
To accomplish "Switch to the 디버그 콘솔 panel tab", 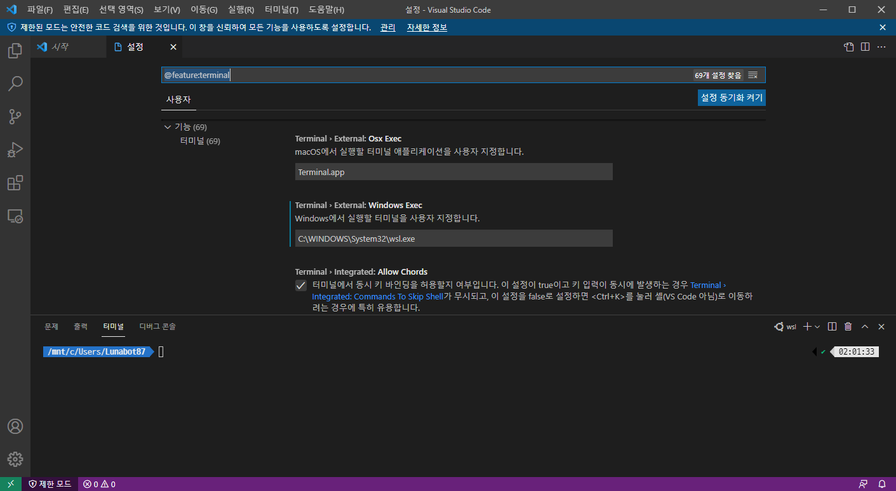I will point(157,327).
